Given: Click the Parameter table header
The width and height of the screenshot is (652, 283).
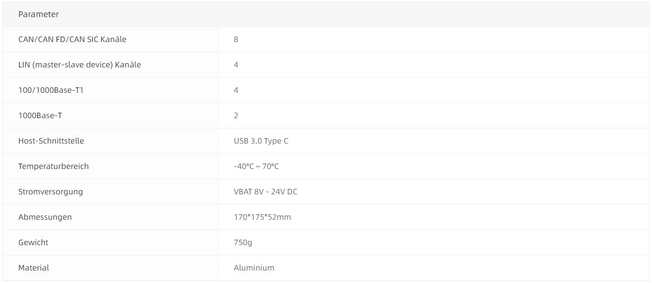Looking at the screenshot, I should click(38, 14).
